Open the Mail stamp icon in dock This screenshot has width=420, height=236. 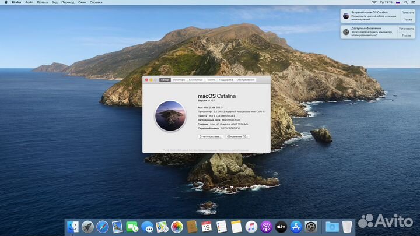(x=117, y=227)
